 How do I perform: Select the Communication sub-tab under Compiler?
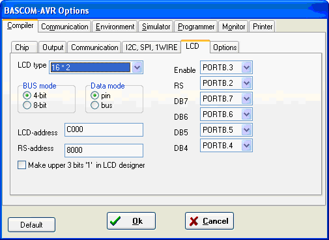94,47
